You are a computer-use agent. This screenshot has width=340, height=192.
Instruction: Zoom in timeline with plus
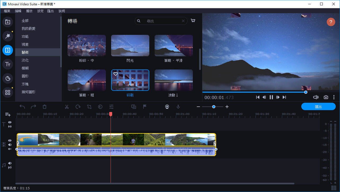coord(227,107)
